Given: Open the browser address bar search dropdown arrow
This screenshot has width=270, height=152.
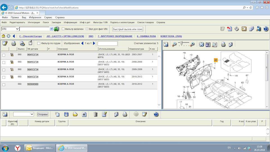Looking at the screenshot, I should tap(247, 8).
